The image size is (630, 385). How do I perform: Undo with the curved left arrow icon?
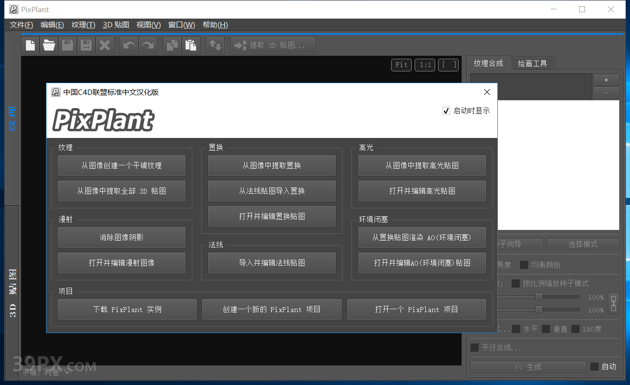129,45
